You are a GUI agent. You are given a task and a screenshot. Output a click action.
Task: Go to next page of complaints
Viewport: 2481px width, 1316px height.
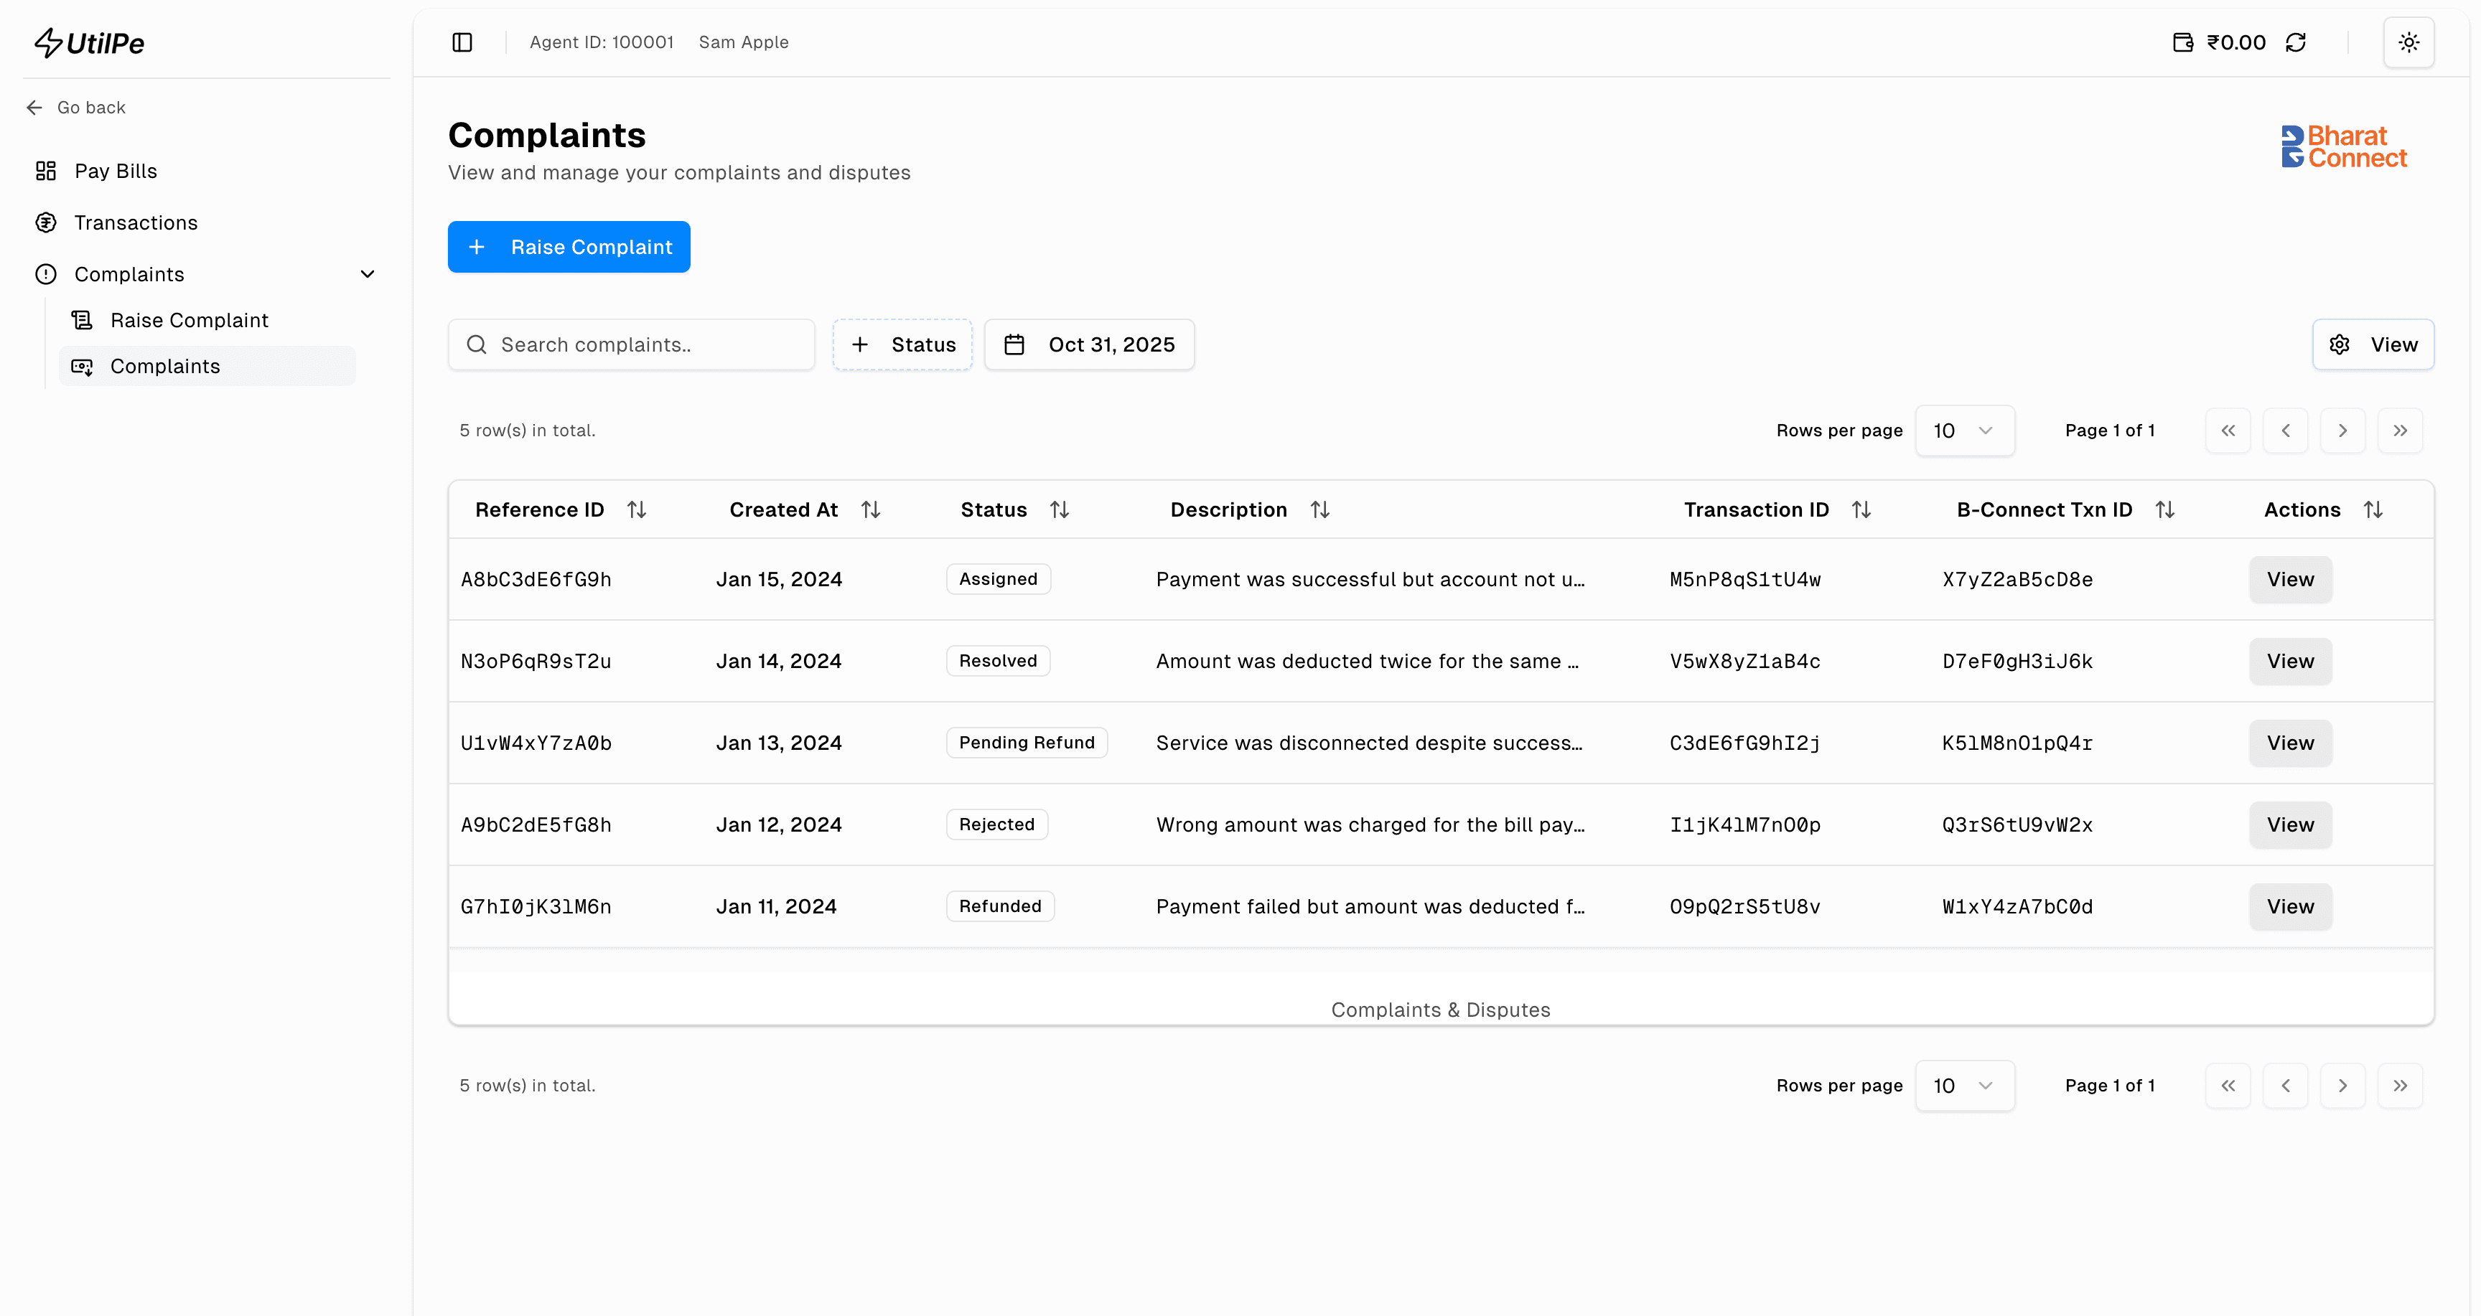point(2343,431)
